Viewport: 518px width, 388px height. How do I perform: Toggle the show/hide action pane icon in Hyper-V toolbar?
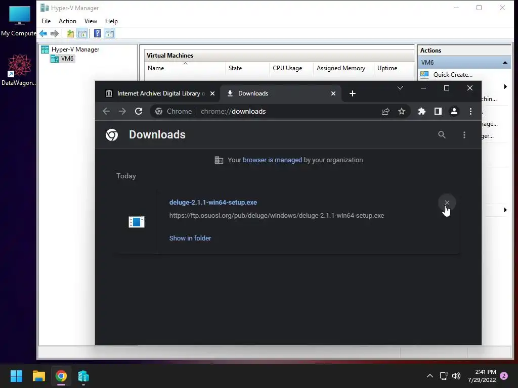(110, 33)
